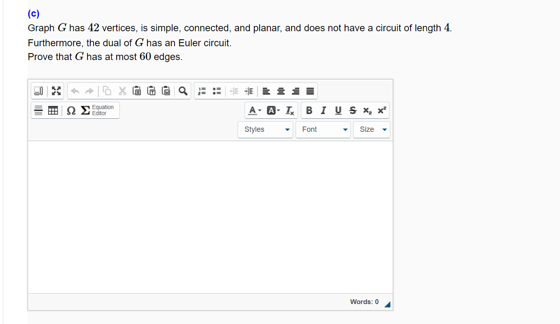
Task: Click the Words count indicator
Action: (363, 302)
